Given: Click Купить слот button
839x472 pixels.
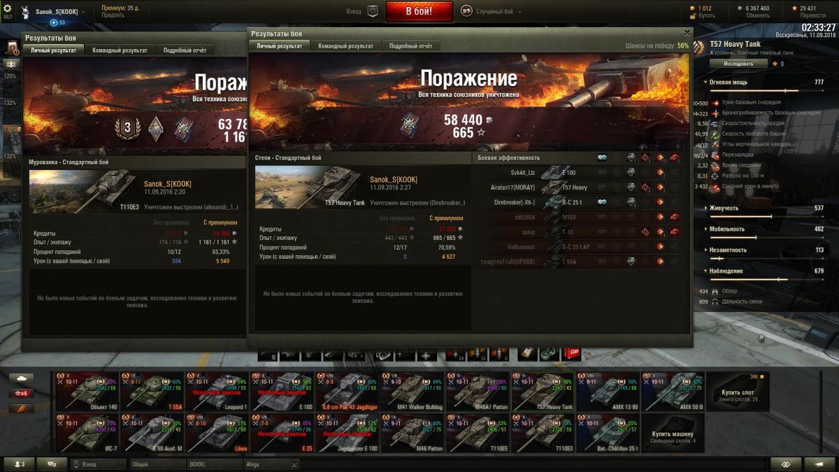Looking at the screenshot, I should 738,391.
